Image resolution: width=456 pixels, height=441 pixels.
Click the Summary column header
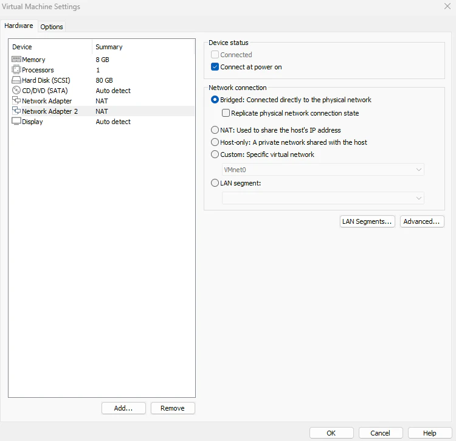109,47
